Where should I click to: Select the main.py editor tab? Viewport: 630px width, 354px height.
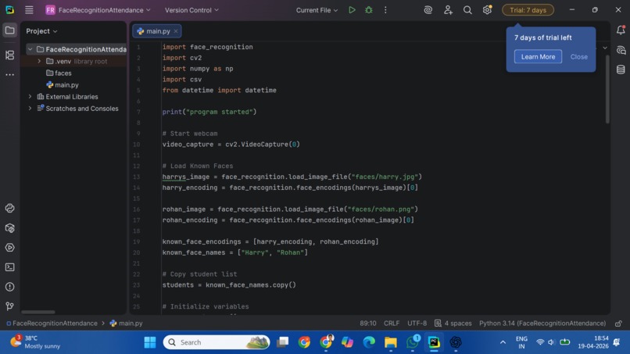tap(156, 31)
